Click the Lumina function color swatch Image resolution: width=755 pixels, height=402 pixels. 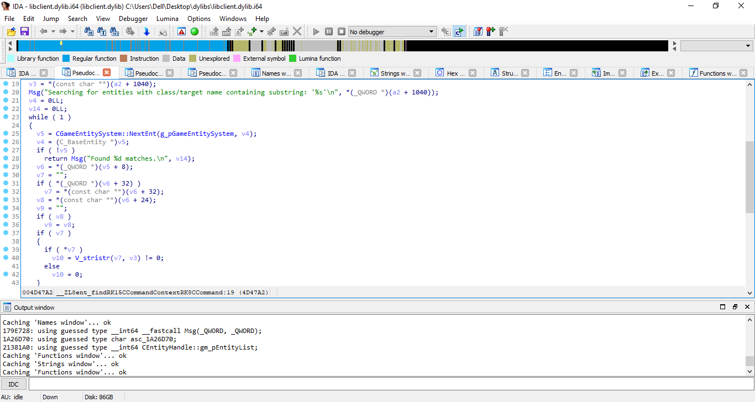[x=293, y=59]
